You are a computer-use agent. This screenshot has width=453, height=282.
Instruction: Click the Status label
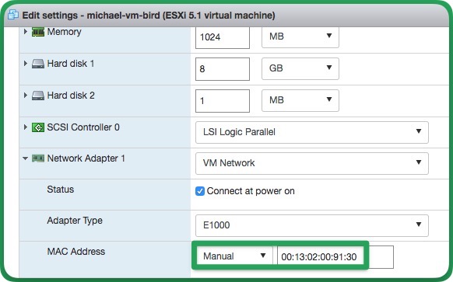point(61,190)
